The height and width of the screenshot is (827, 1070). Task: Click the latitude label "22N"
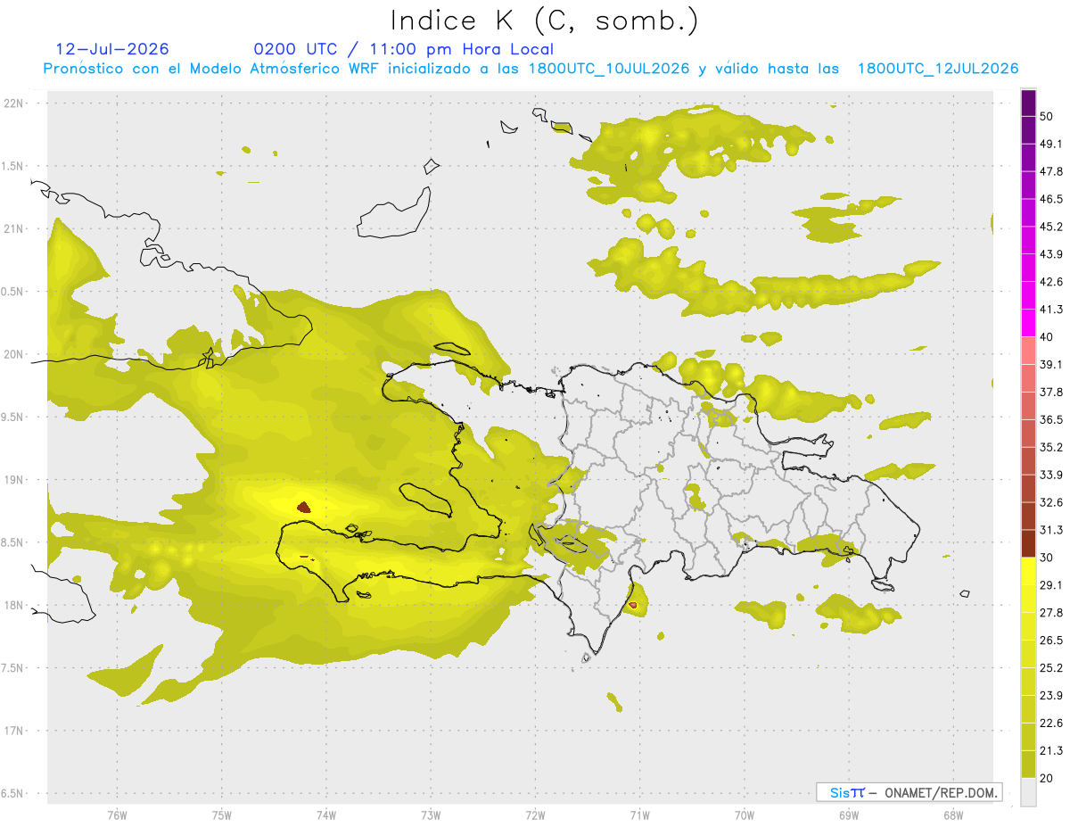coord(14,103)
